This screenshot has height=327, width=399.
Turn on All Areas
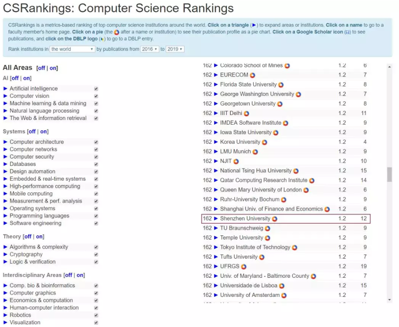(53, 68)
